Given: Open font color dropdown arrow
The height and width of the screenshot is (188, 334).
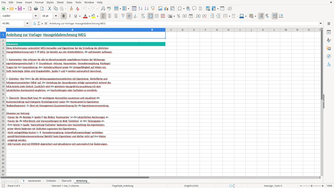Looking at the screenshot, I should pyautogui.click(x=89, y=16).
